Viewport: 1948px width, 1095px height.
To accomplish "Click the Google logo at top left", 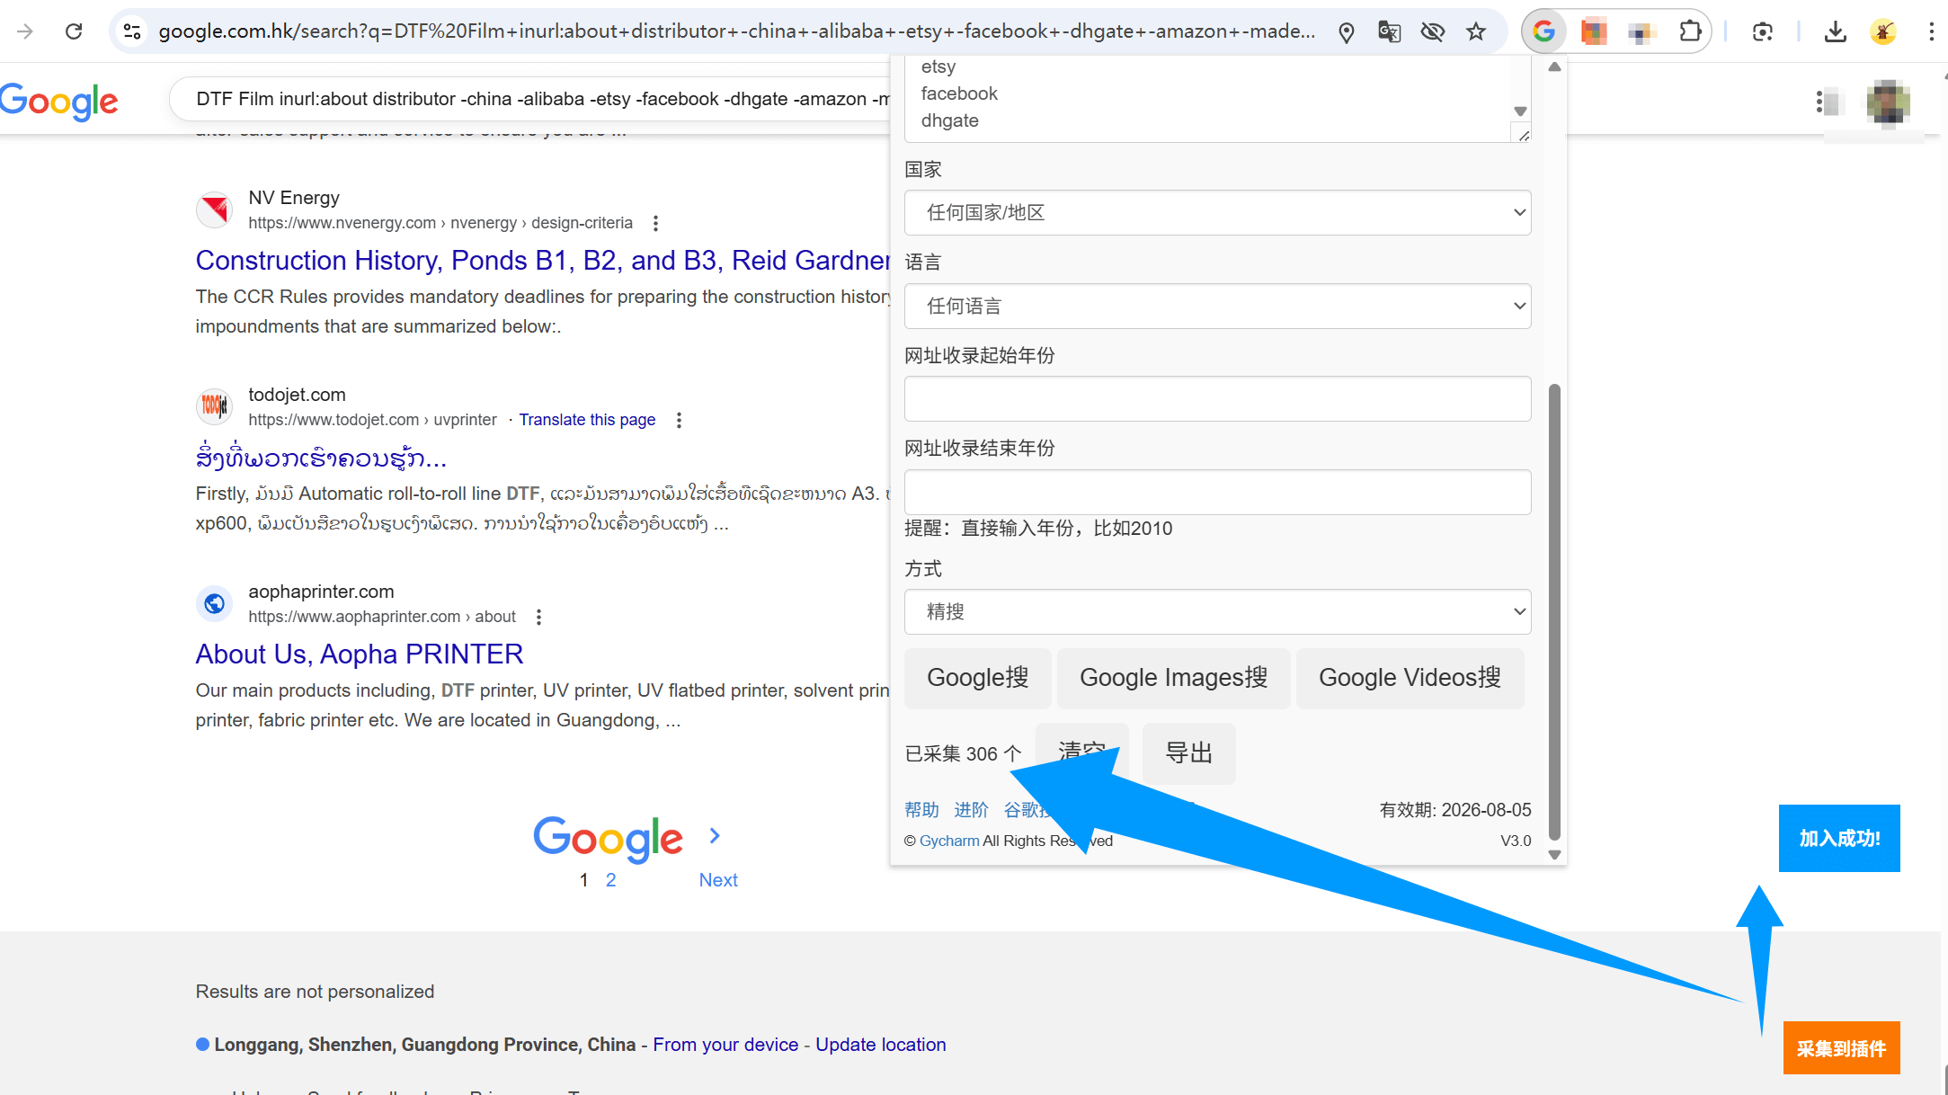I will click(58, 101).
